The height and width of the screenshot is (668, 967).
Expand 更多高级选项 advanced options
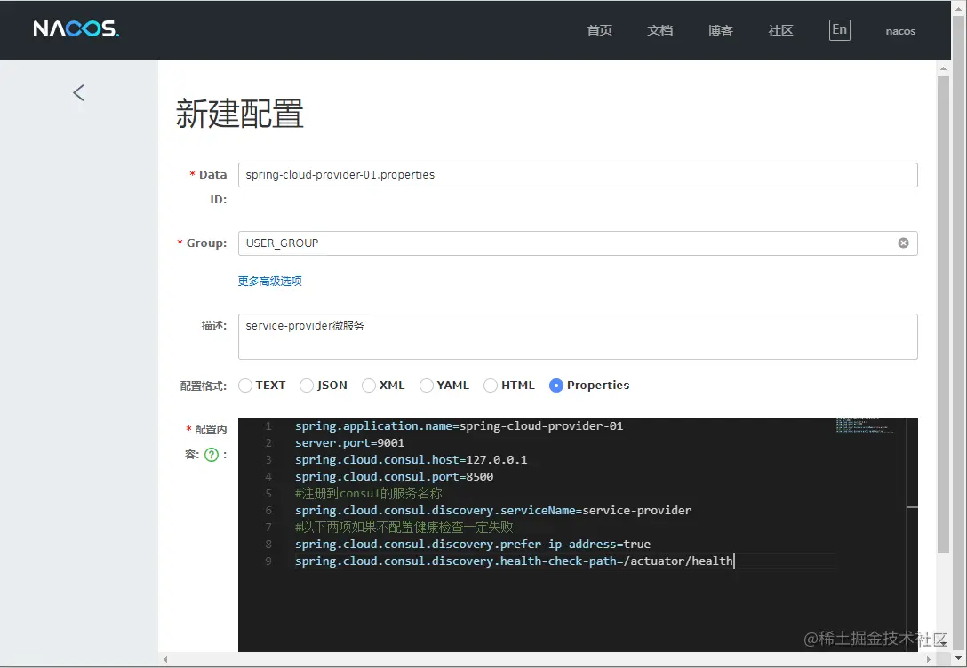coord(270,281)
